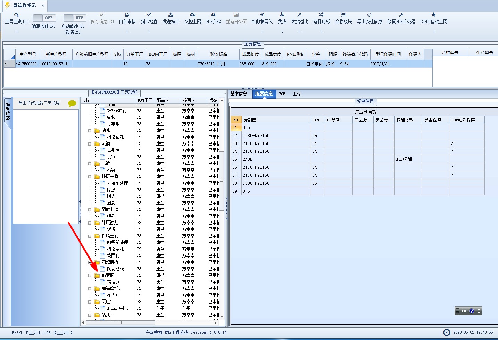498x340 pixels.
Task: Click the tree vertical scrollbar thumb
Action: (x=222, y=181)
